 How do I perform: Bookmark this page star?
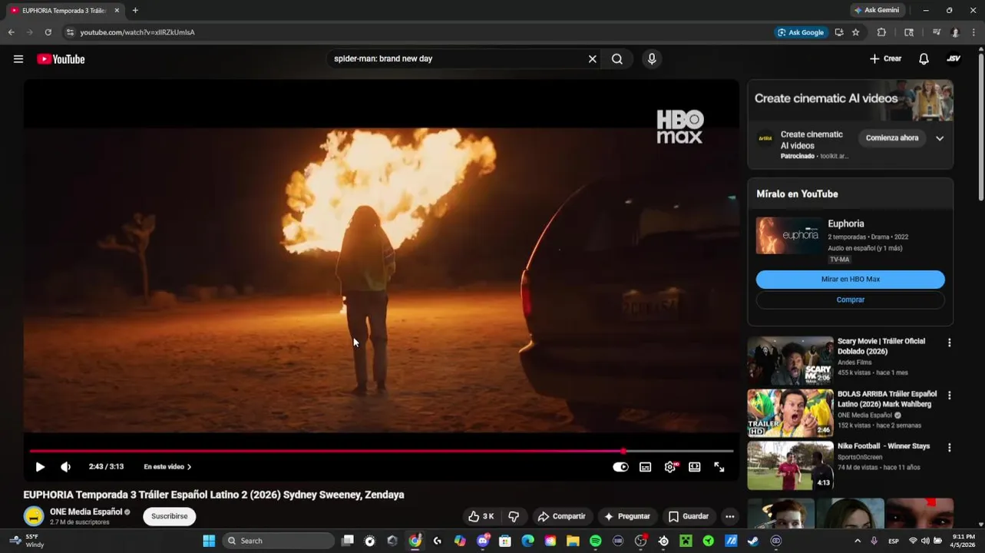click(x=855, y=32)
